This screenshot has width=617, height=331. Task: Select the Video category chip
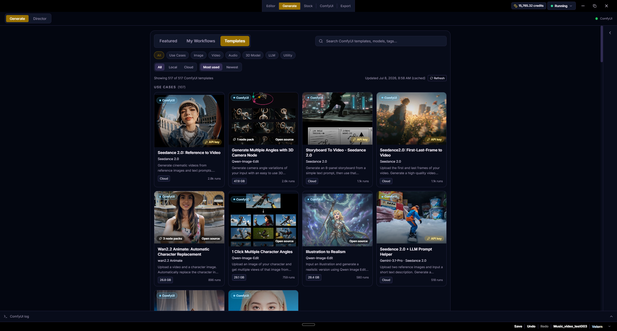(x=216, y=55)
